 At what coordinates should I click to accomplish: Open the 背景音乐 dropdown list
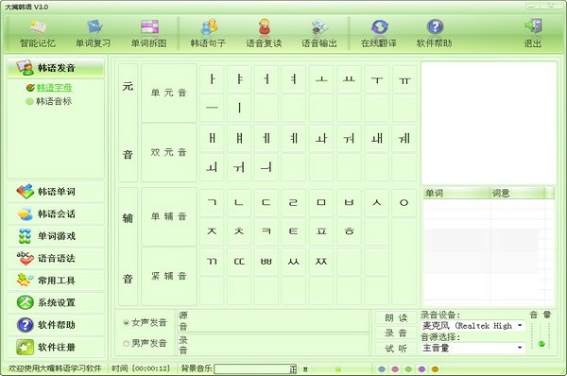click(255, 369)
